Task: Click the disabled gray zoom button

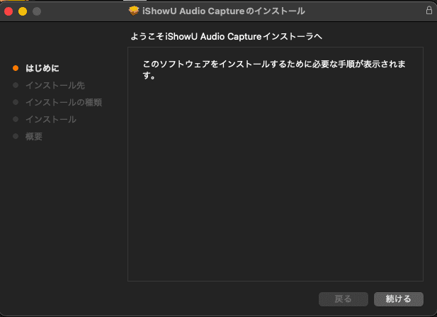Action: click(37, 11)
